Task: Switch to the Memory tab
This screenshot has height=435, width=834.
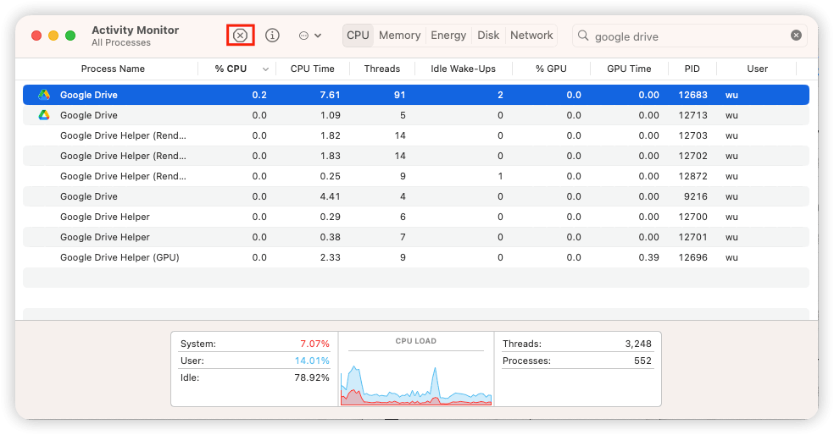Action: 399,36
